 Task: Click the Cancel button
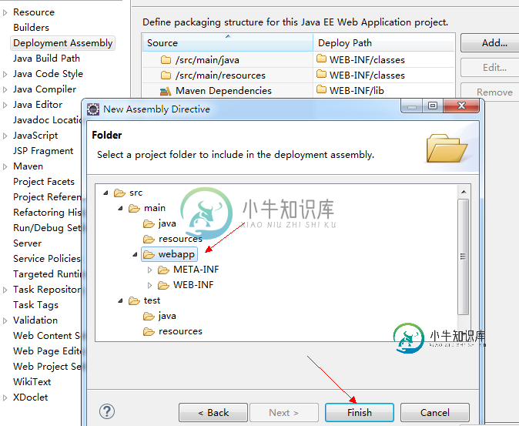[434, 412]
